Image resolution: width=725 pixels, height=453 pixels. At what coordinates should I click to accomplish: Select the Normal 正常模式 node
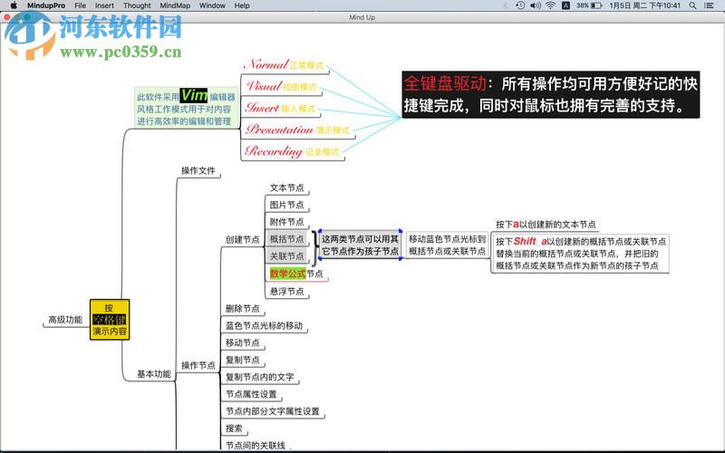pos(285,64)
